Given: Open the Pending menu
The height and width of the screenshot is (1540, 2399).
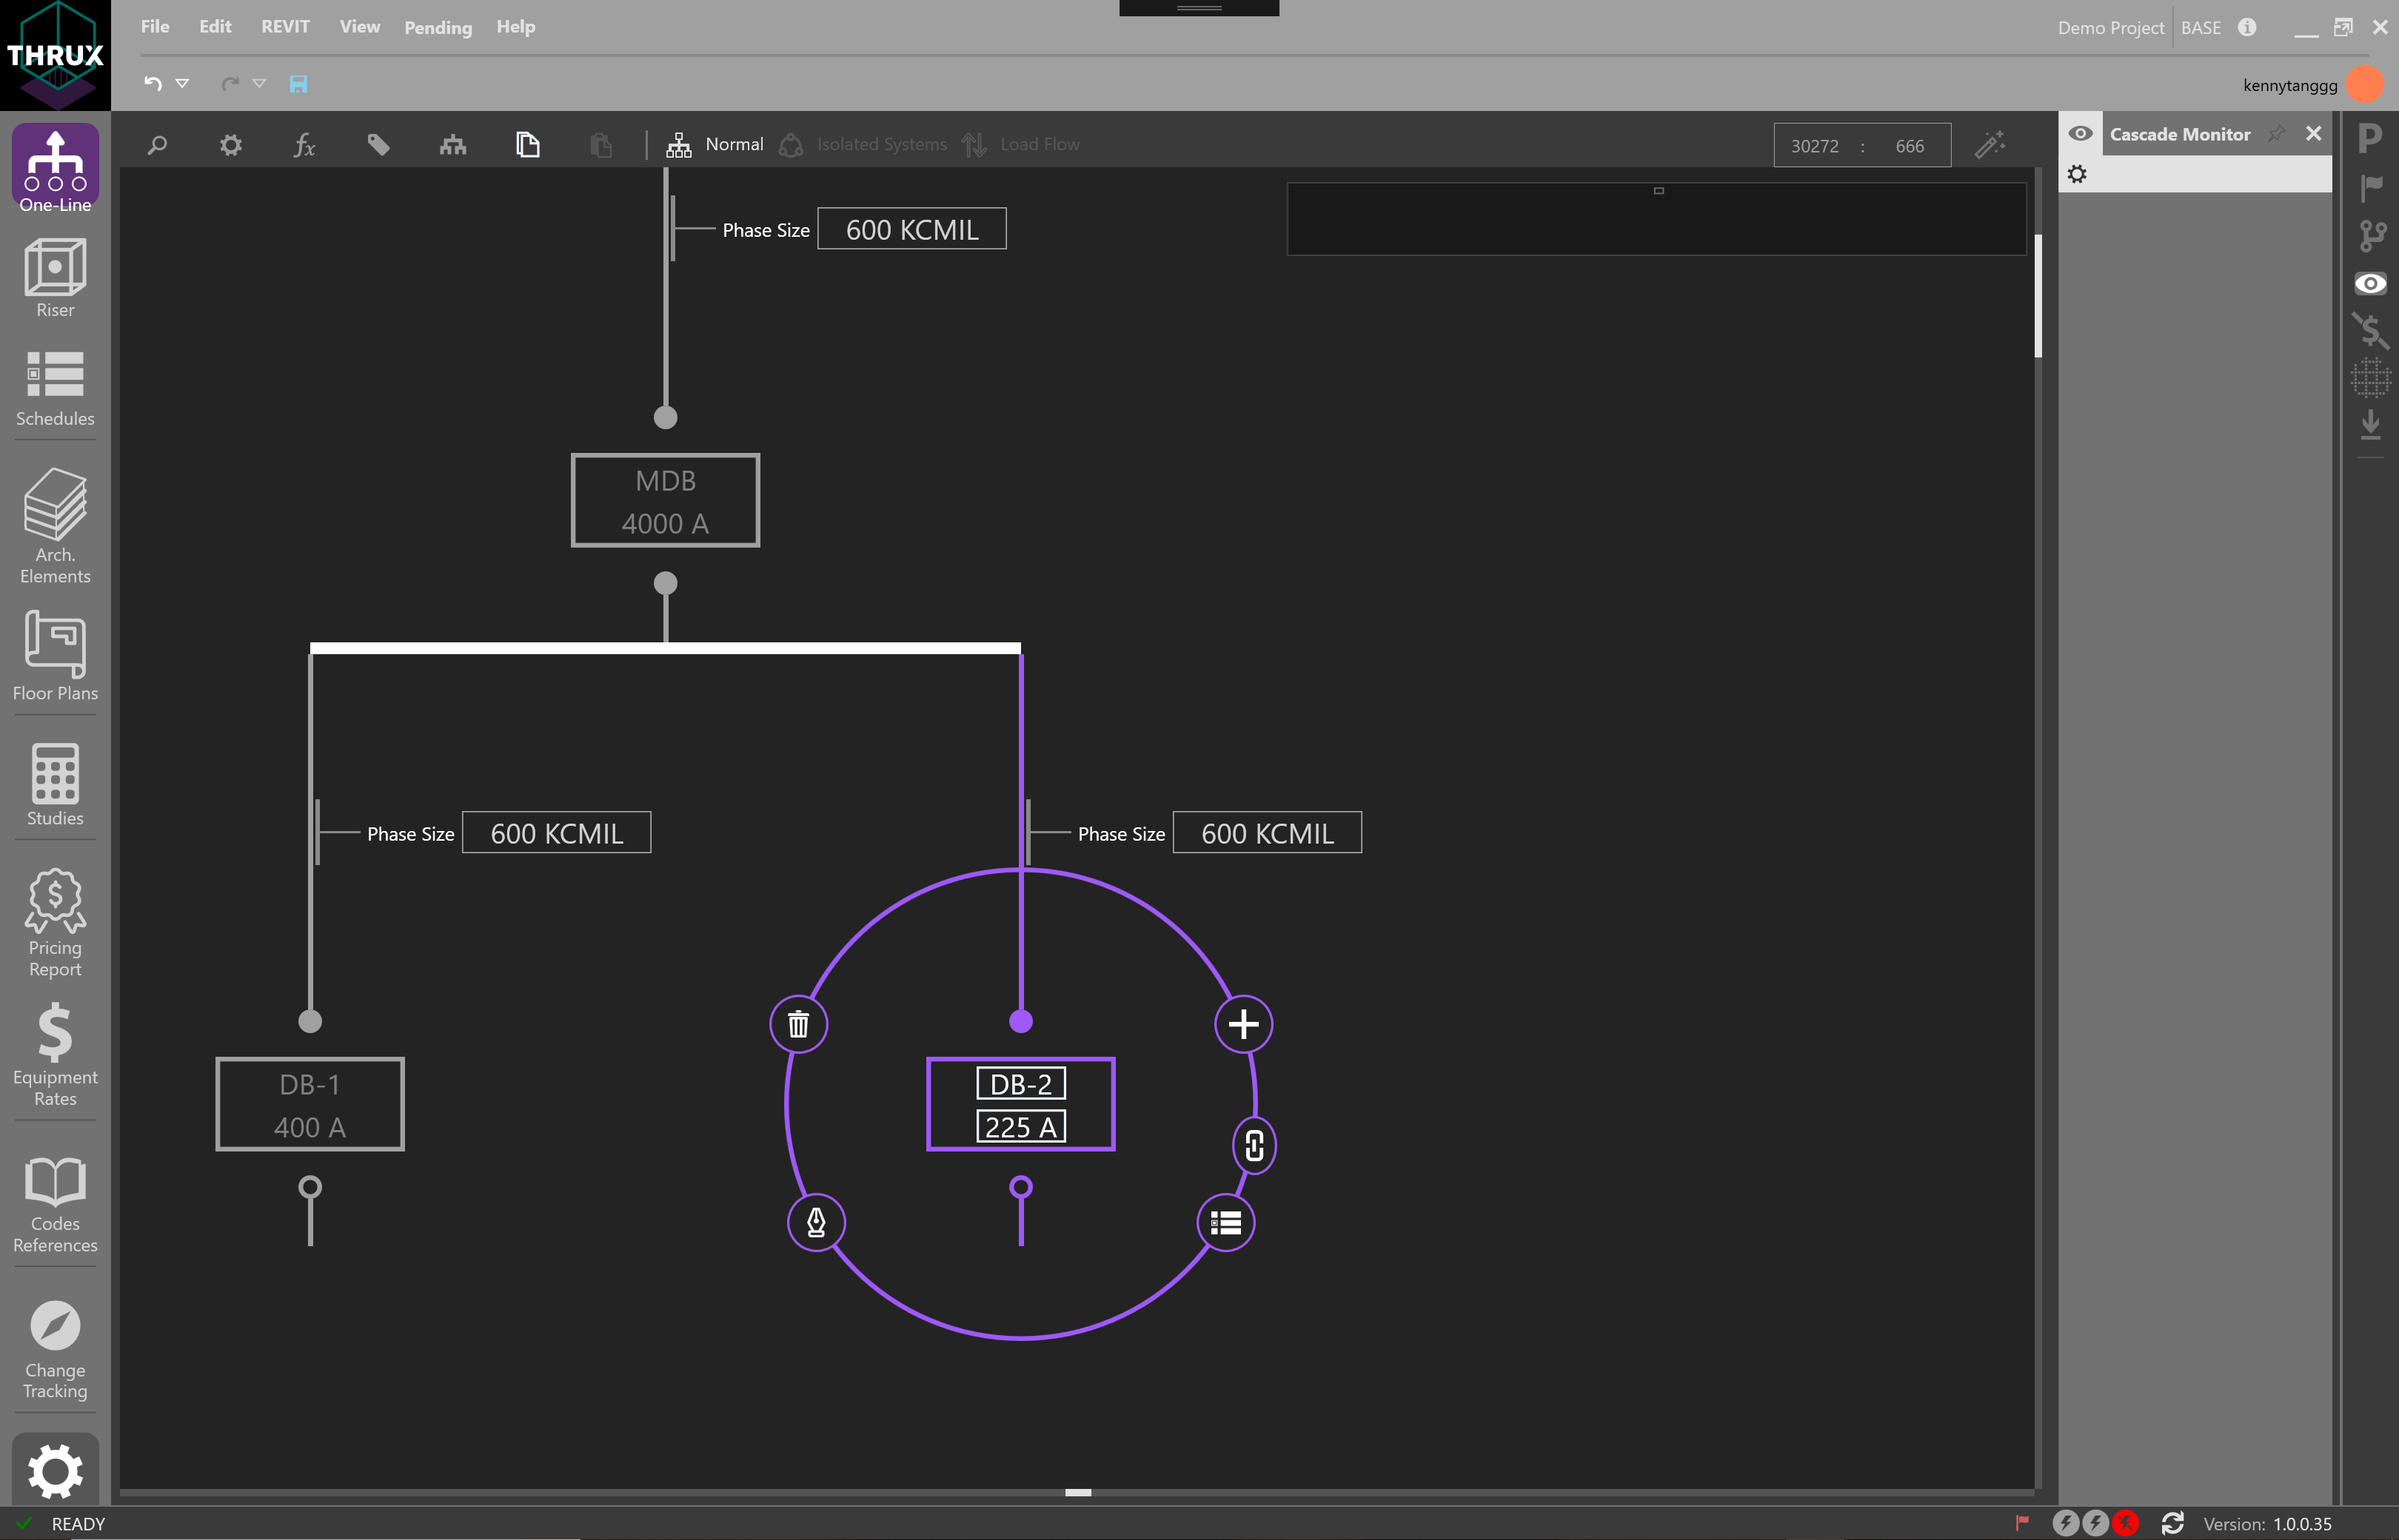Looking at the screenshot, I should [437, 27].
